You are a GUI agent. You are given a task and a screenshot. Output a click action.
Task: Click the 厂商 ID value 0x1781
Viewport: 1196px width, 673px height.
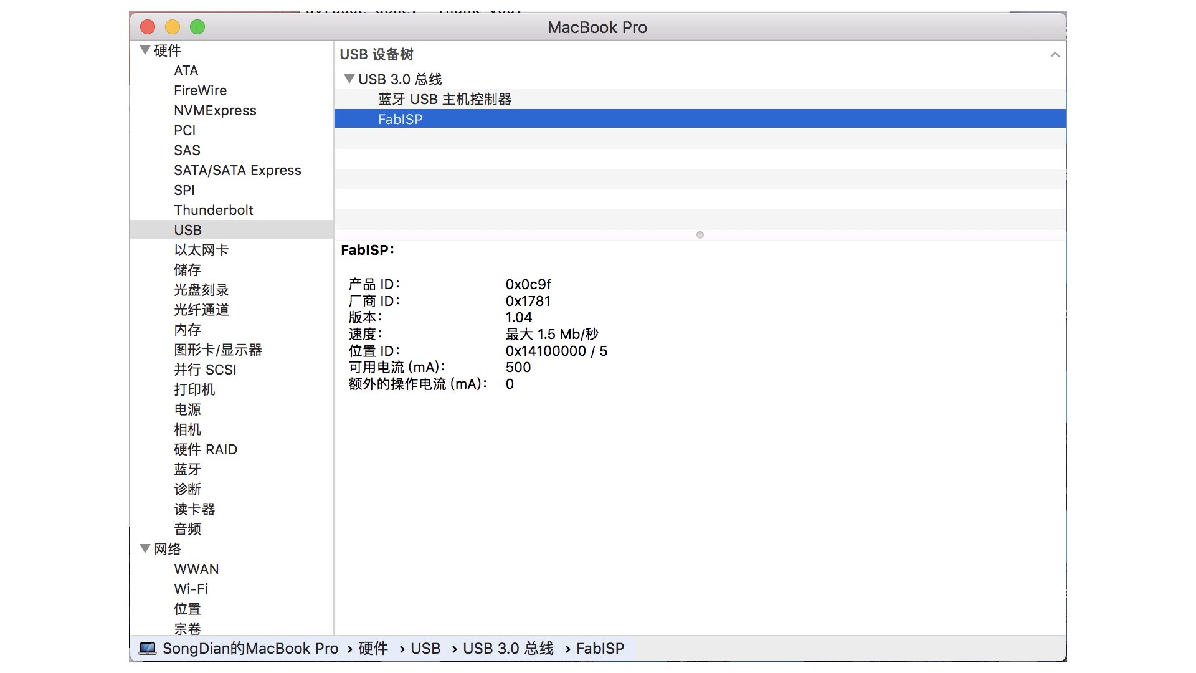[528, 302]
